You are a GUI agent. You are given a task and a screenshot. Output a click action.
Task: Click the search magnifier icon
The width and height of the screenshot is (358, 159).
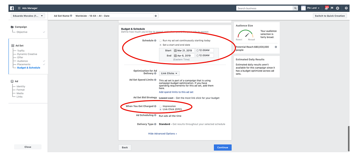click(x=295, y=8)
